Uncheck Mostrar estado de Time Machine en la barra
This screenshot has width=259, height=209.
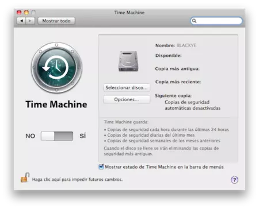101,167
